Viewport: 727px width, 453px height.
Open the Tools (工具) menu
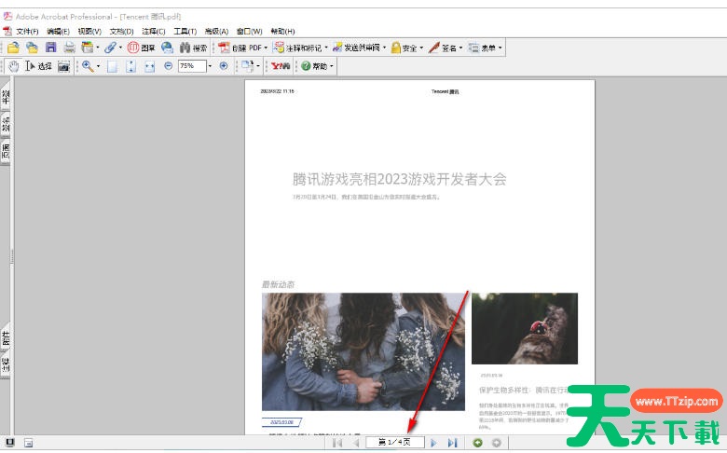(x=185, y=31)
